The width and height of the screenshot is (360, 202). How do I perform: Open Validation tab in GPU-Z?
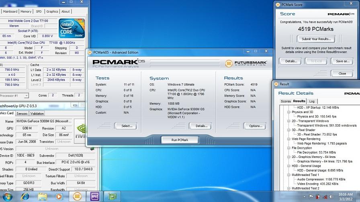click(37, 113)
